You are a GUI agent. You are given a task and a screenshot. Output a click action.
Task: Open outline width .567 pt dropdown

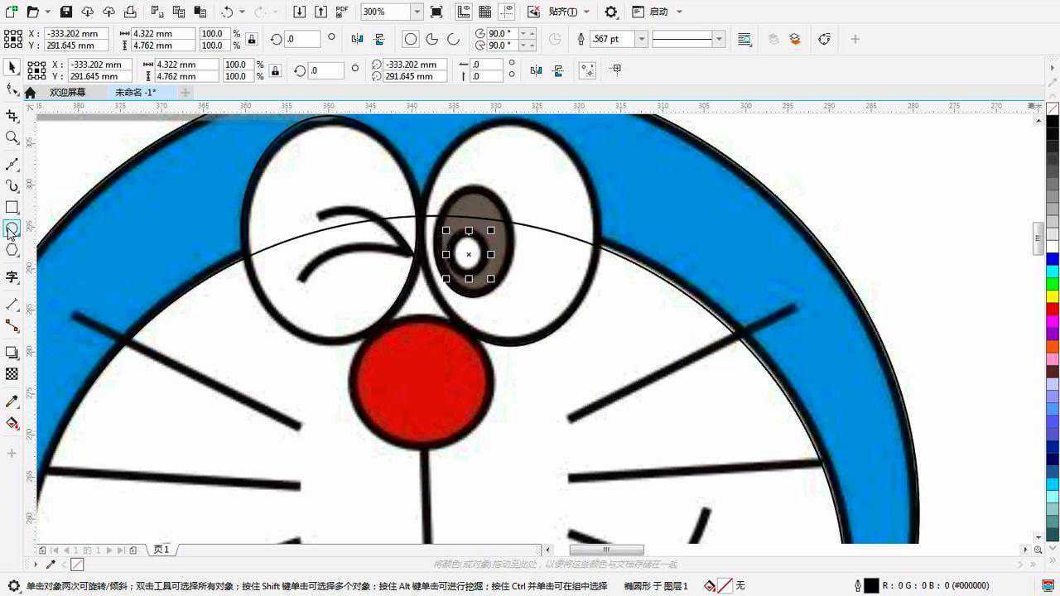coord(641,39)
